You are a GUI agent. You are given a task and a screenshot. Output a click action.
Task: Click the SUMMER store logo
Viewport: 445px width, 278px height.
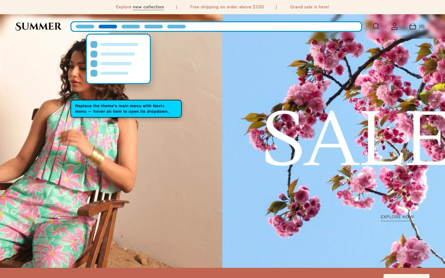[38, 27]
